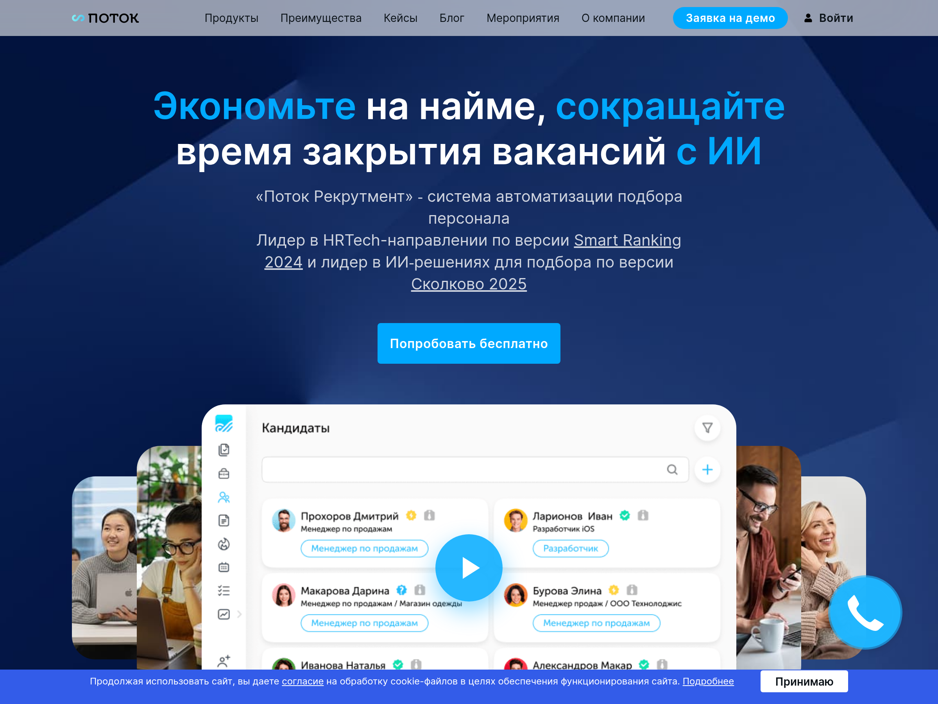Follow the Smart Ranking 2024 link
The height and width of the screenshot is (704, 938).
point(627,240)
